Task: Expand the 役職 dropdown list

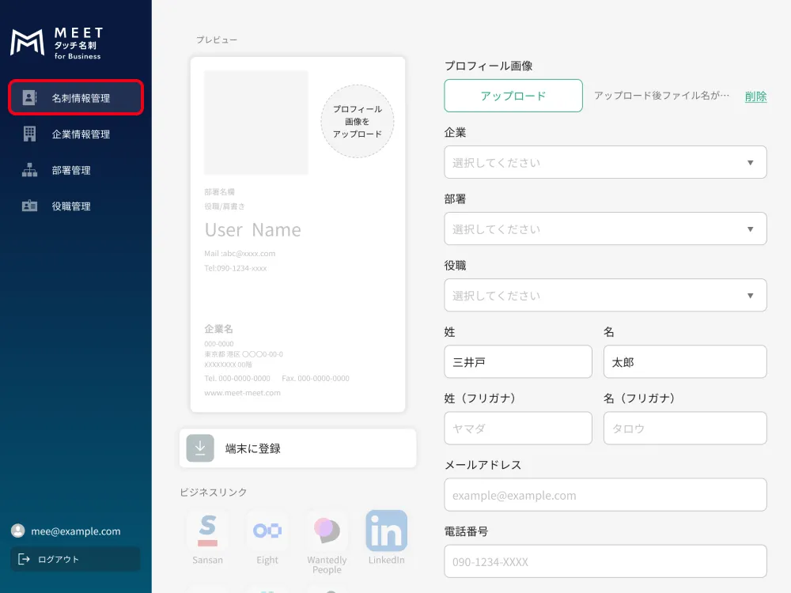Action: click(605, 295)
